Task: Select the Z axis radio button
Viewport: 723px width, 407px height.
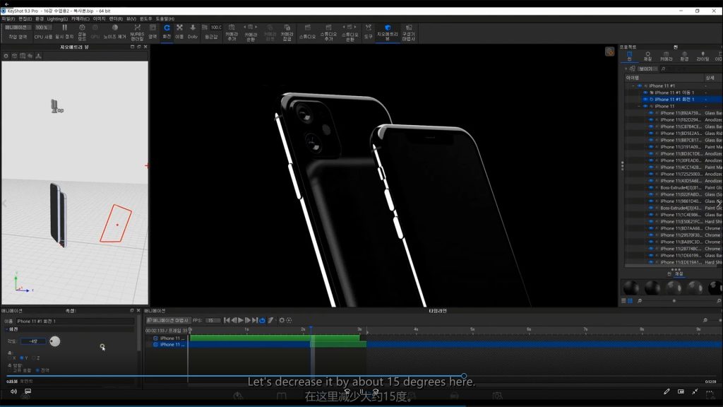Action: point(33,358)
